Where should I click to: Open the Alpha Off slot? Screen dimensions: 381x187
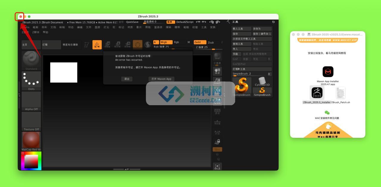[31, 101]
